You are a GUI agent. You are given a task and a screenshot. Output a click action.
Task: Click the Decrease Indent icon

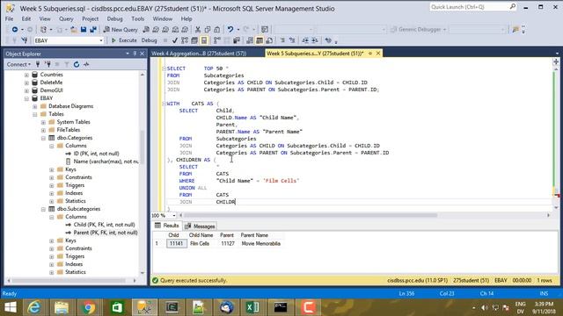305,40
